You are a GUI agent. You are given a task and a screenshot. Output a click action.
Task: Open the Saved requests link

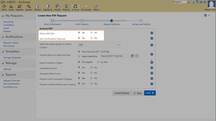(6, 28)
